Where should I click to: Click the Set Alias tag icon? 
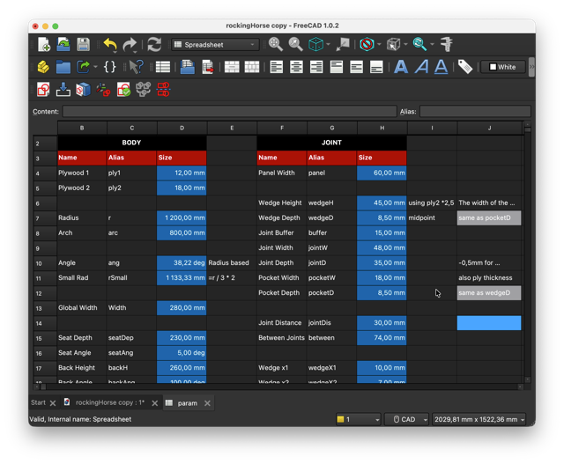465,67
